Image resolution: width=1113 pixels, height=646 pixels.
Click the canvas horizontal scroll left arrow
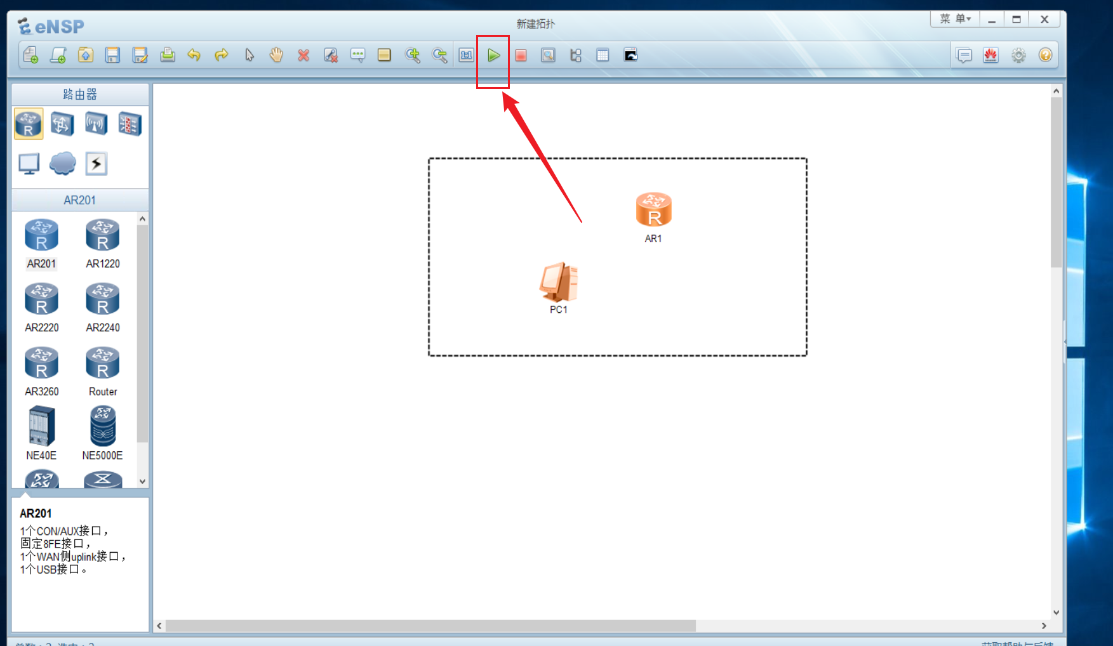pyautogui.click(x=159, y=626)
